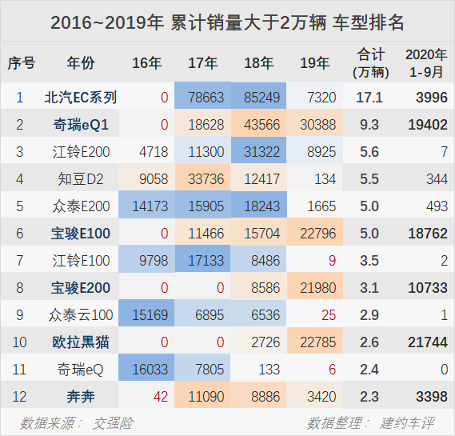455x436 pixels.
Task: Click the model name 奇瑞eQ1
Action: (81, 125)
